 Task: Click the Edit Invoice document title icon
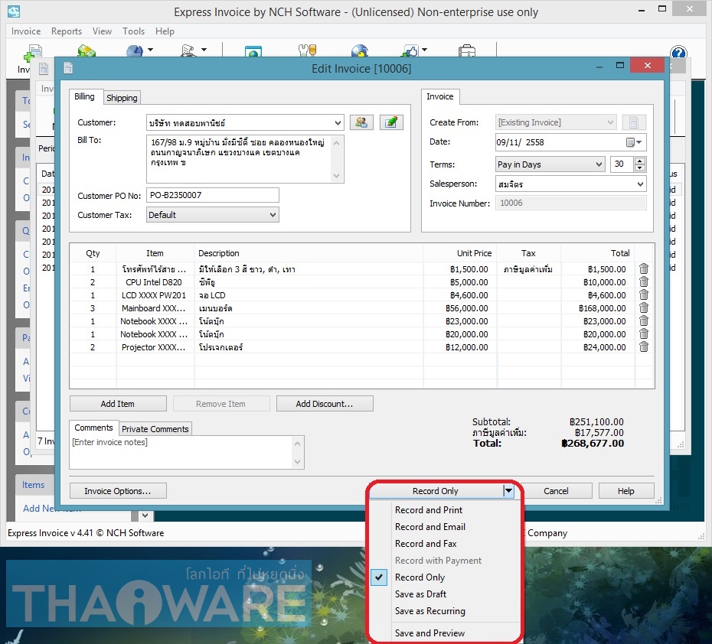(x=68, y=69)
